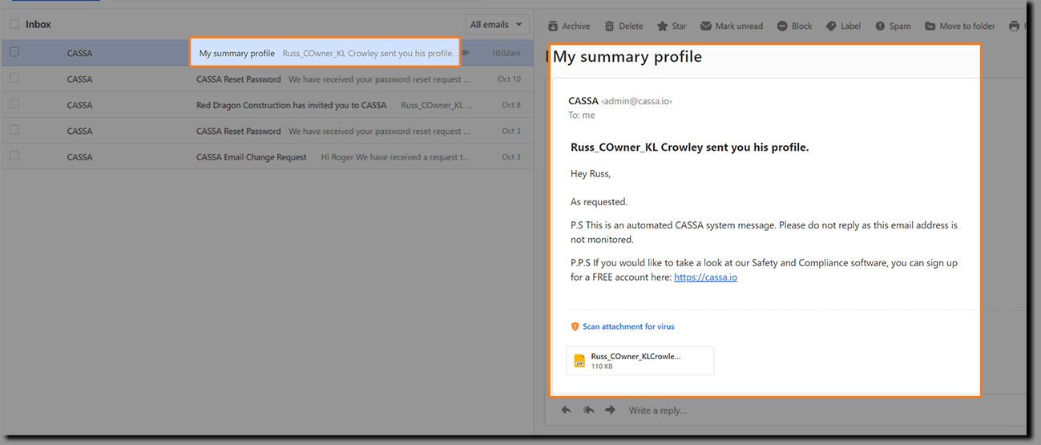The image size is (1041, 445).
Task: Open the All emails filter dropdown
Action: click(497, 24)
